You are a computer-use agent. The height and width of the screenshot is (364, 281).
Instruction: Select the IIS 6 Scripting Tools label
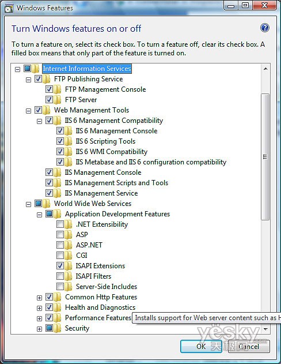click(x=105, y=141)
